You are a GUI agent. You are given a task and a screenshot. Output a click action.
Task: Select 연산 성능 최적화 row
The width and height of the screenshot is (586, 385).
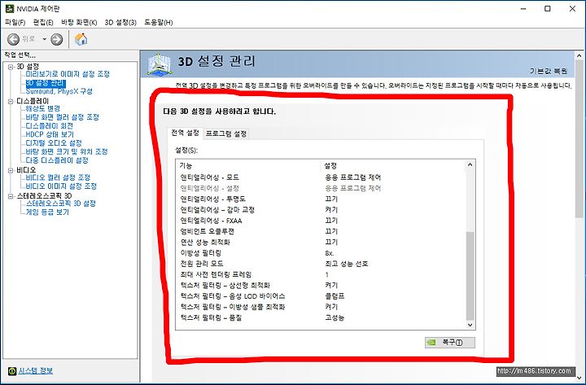321,243
